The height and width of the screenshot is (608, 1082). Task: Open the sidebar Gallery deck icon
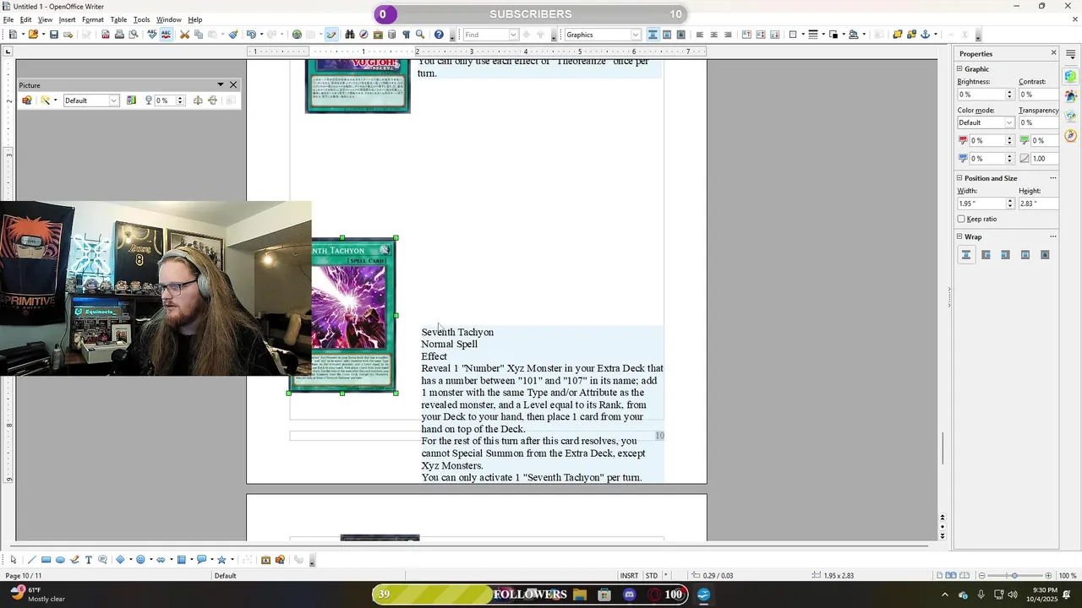(x=1071, y=116)
